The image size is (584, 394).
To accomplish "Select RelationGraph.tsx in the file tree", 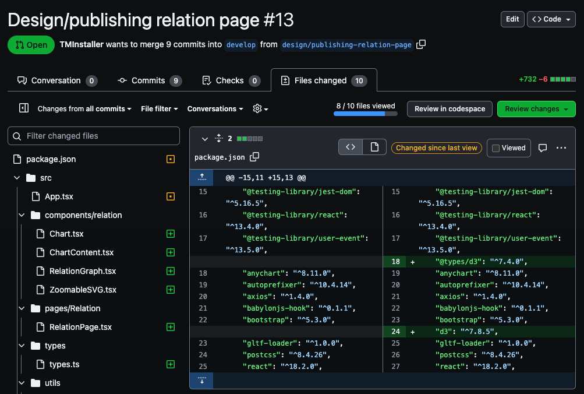I will tap(83, 271).
